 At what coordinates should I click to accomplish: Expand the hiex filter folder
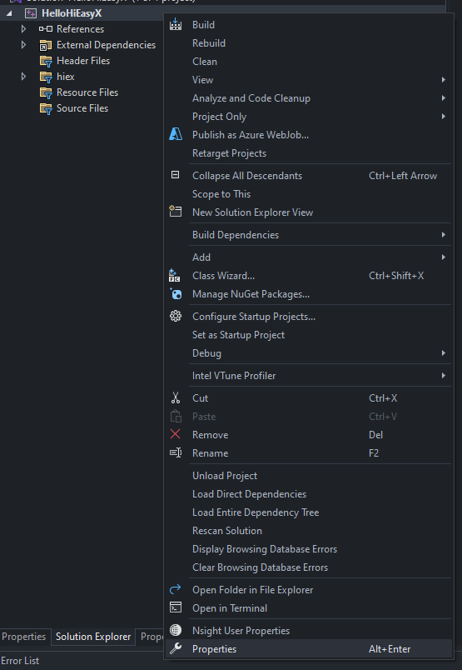click(x=23, y=77)
